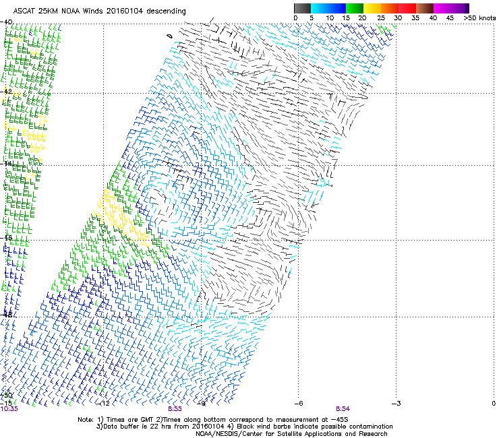The height and width of the screenshot is (438, 499).
Task: Click the note line about 'Times are GMT'
Action: [x=213, y=420]
